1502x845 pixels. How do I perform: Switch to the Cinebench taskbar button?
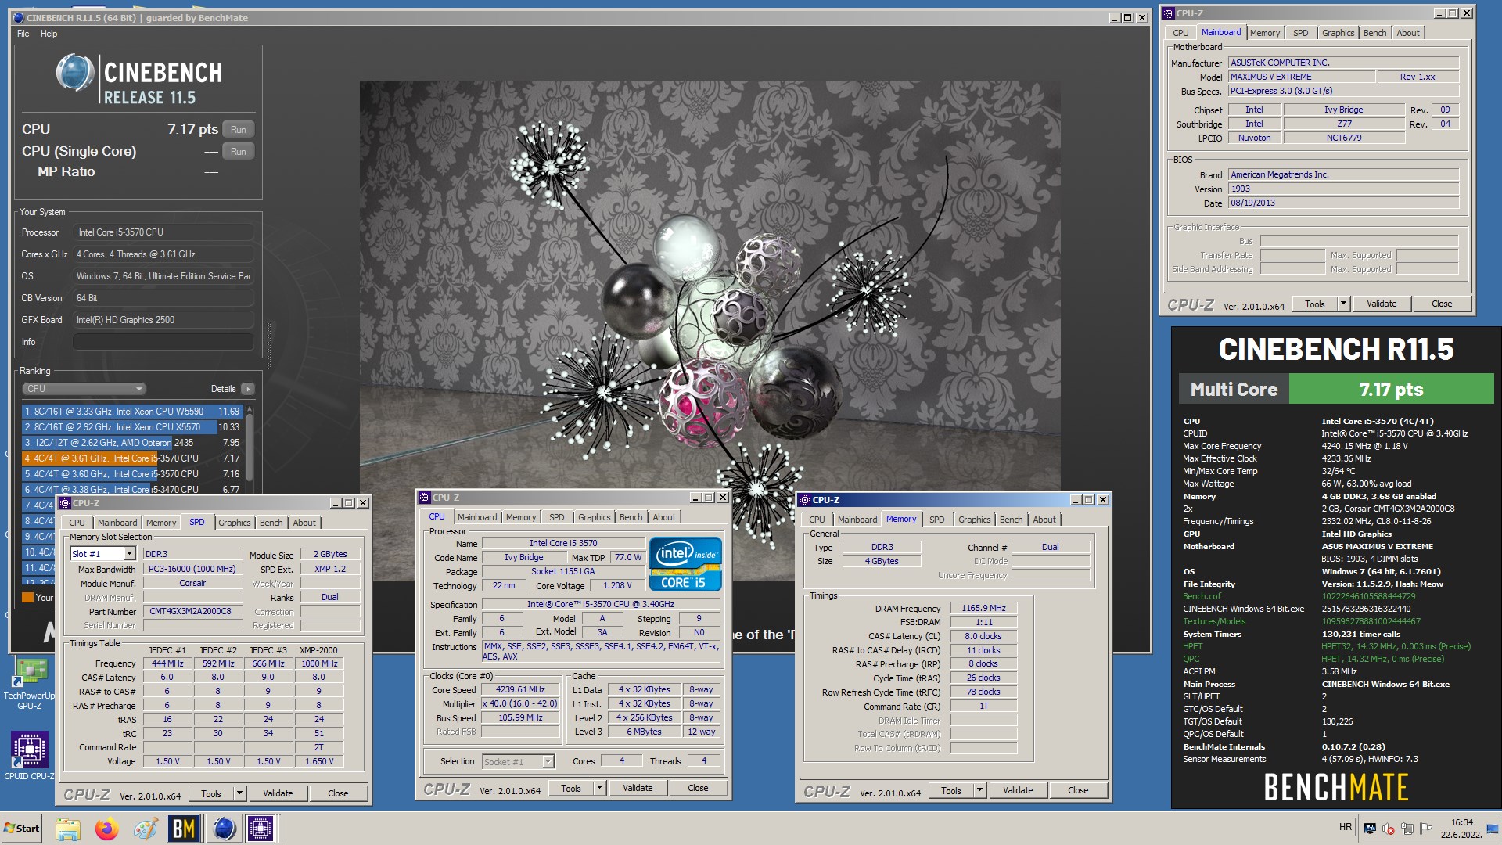pos(224,829)
